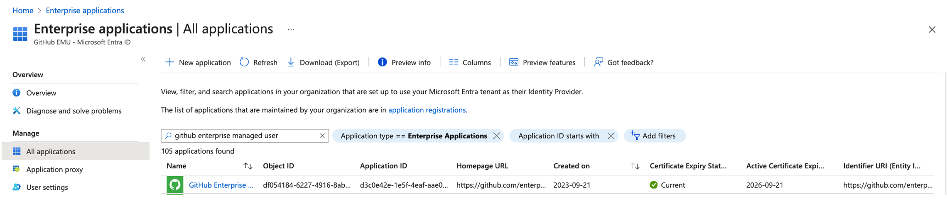
Task: Click the New application plus icon
Action: 169,62
